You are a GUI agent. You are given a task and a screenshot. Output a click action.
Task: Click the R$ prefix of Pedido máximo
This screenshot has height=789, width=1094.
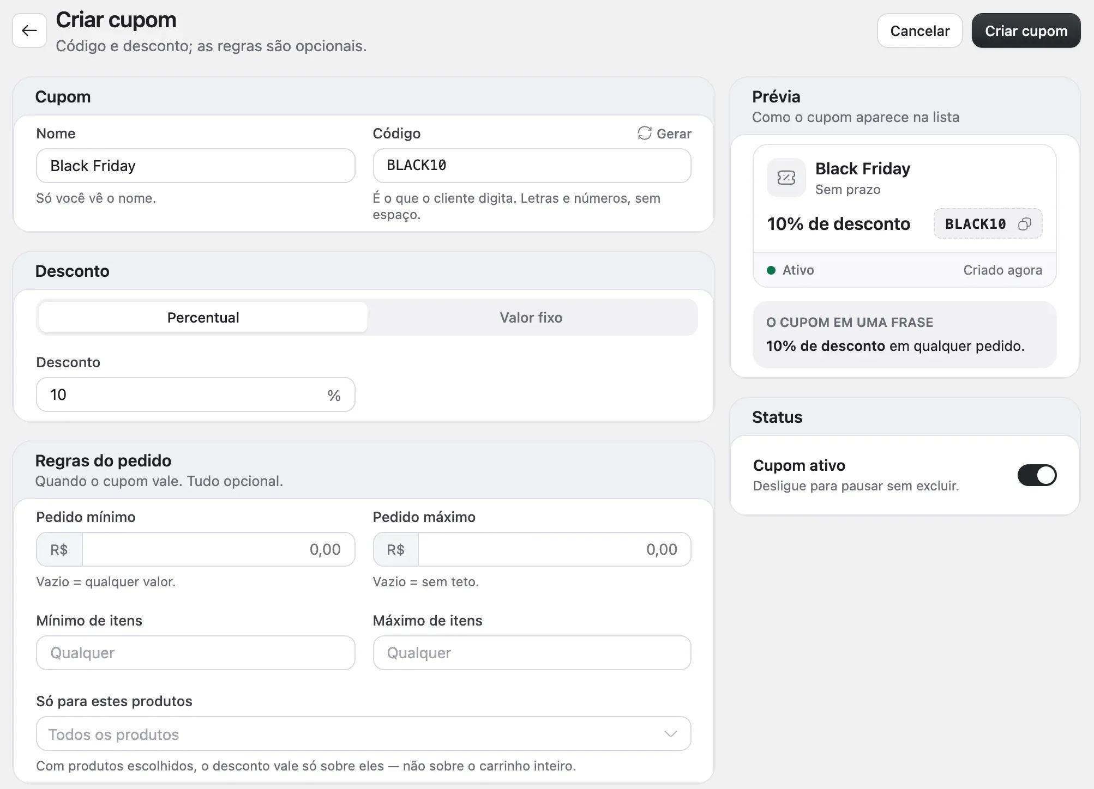[395, 549]
